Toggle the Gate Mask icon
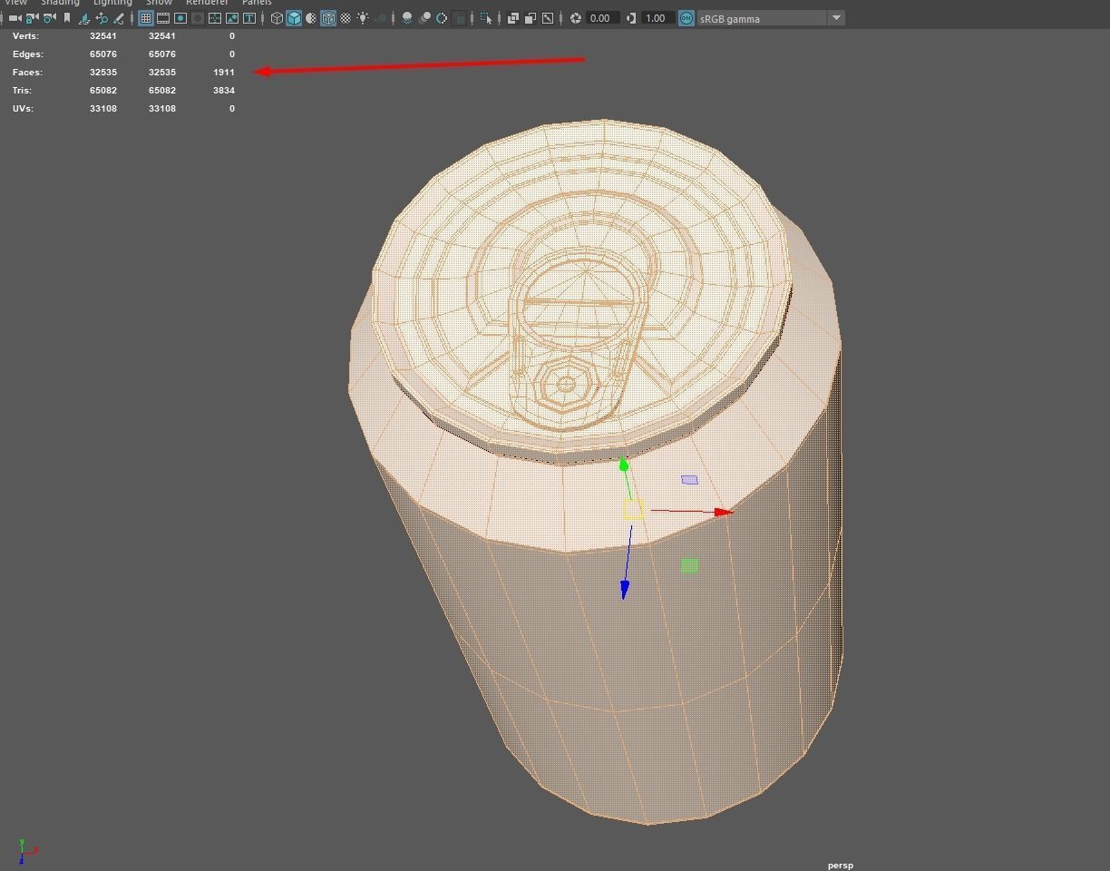 click(198, 18)
